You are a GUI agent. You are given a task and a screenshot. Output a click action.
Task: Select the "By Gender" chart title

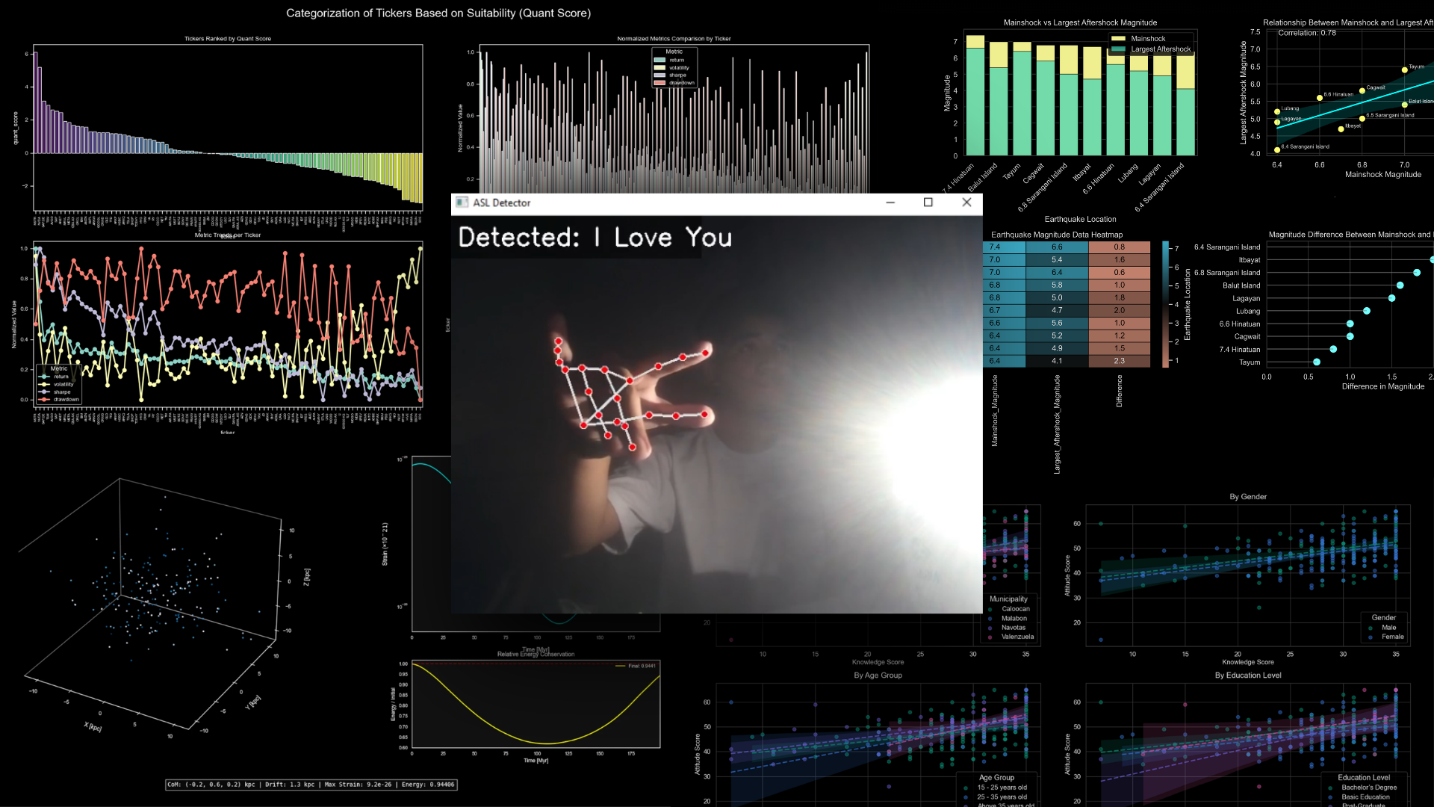[1248, 497]
